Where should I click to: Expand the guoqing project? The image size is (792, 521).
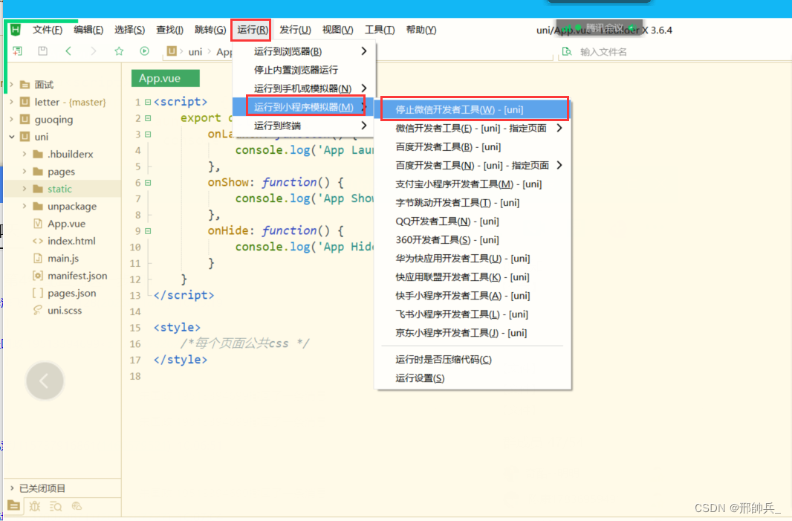[12, 119]
